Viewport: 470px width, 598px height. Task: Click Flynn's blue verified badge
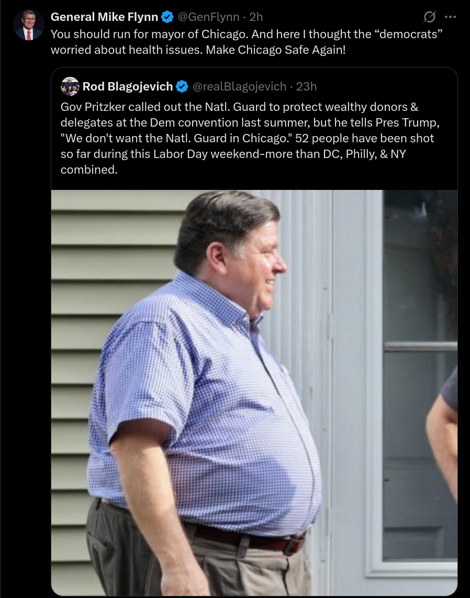pos(167,17)
